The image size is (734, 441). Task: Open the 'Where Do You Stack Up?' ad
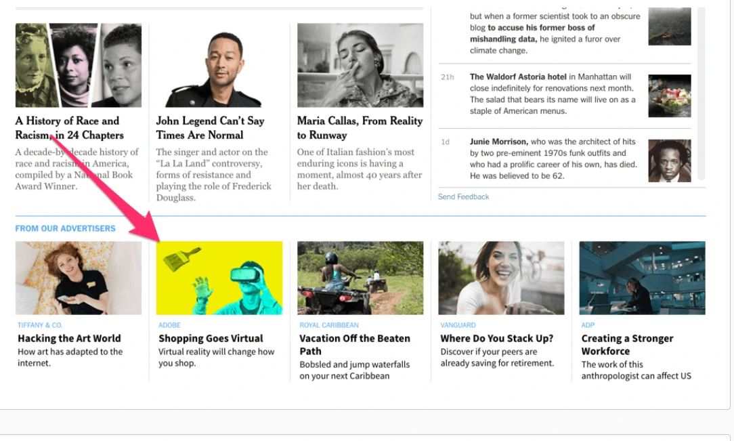[x=496, y=338]
